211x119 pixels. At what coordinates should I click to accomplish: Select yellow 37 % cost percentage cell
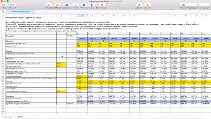[x=61, y=64]
